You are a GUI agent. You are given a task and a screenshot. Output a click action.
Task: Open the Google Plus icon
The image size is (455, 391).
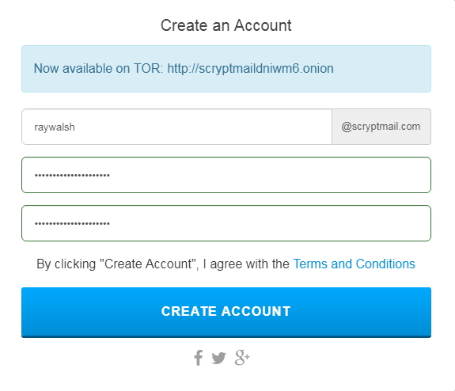point(242,357)
